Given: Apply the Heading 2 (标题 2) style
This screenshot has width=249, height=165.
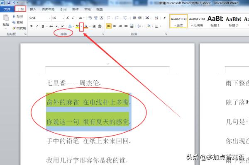Looking at the screenshot, I should [233, 21].
